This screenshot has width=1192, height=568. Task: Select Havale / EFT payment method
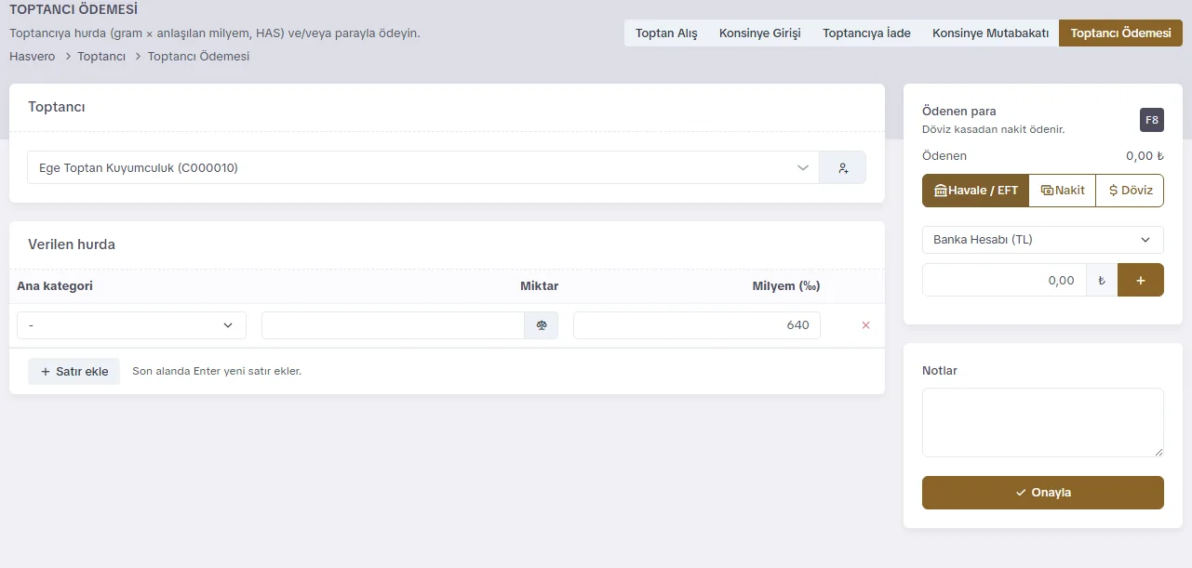pos(975,191)
